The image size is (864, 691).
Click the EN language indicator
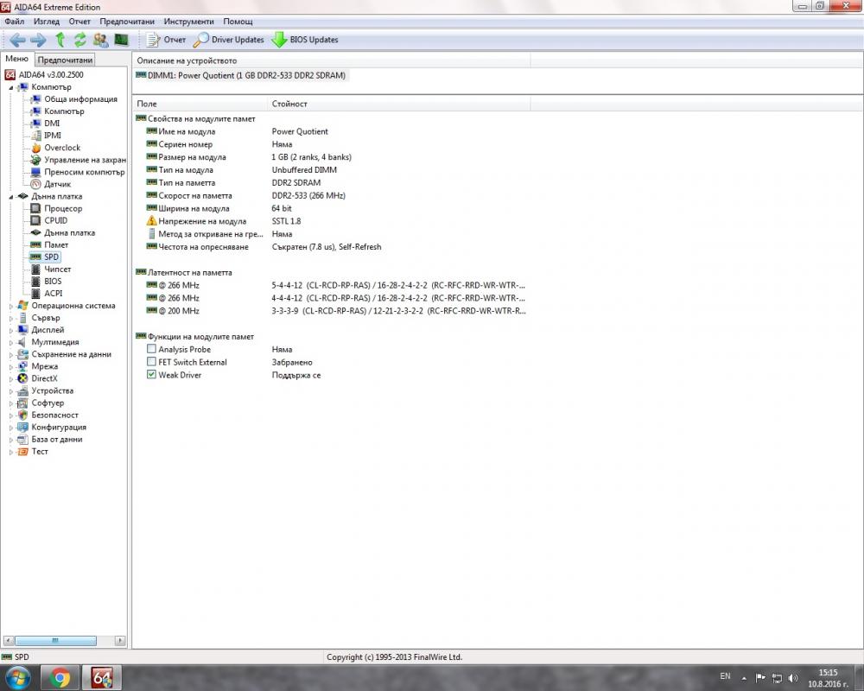coord(725,676)
